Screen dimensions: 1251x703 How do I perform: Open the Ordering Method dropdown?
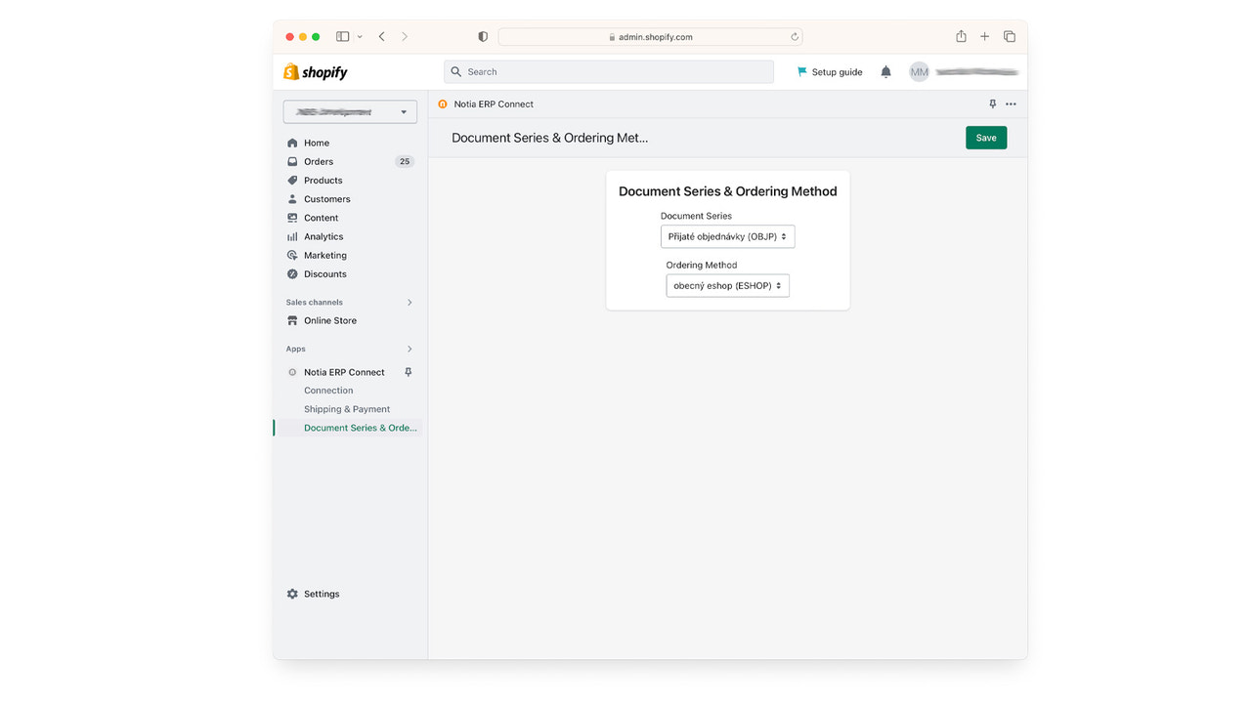click(x=727, y=285)
